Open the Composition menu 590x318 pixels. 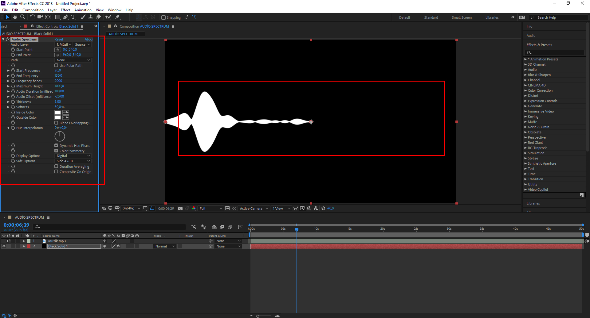(33, 10)
